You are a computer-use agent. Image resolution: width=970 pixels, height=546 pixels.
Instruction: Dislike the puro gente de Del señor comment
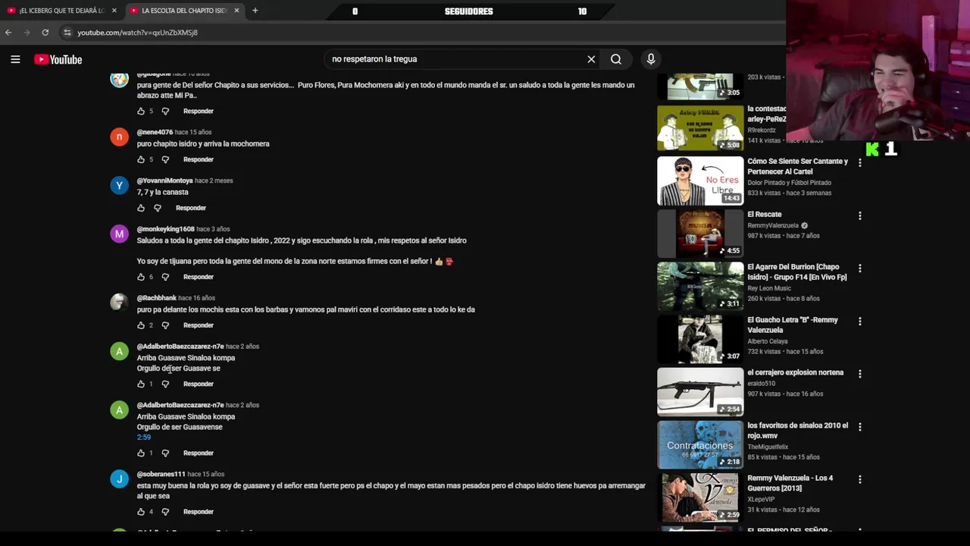tap(165, 111)
